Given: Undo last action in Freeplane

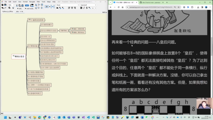Looking at the screenshot, I should pos(2,8).
